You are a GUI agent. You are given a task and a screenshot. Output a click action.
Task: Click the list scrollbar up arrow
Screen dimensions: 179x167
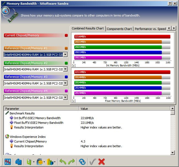pos(173,108)
